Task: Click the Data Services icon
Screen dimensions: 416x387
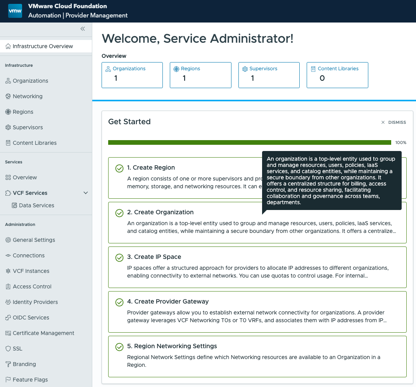Action: tap(14, 205)
